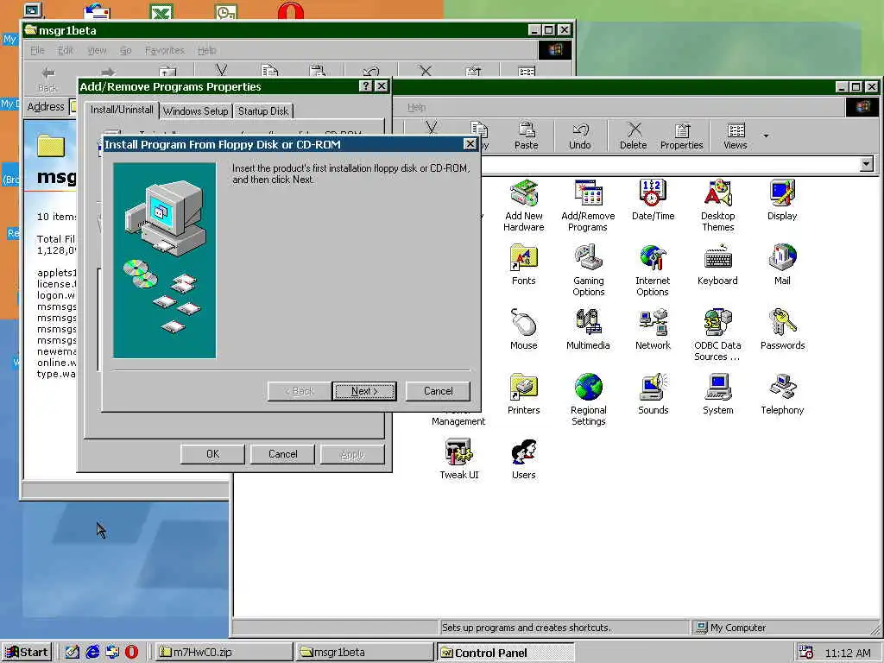
Task: Click the msgr1beta folder icon
Action: coord(51,145)
